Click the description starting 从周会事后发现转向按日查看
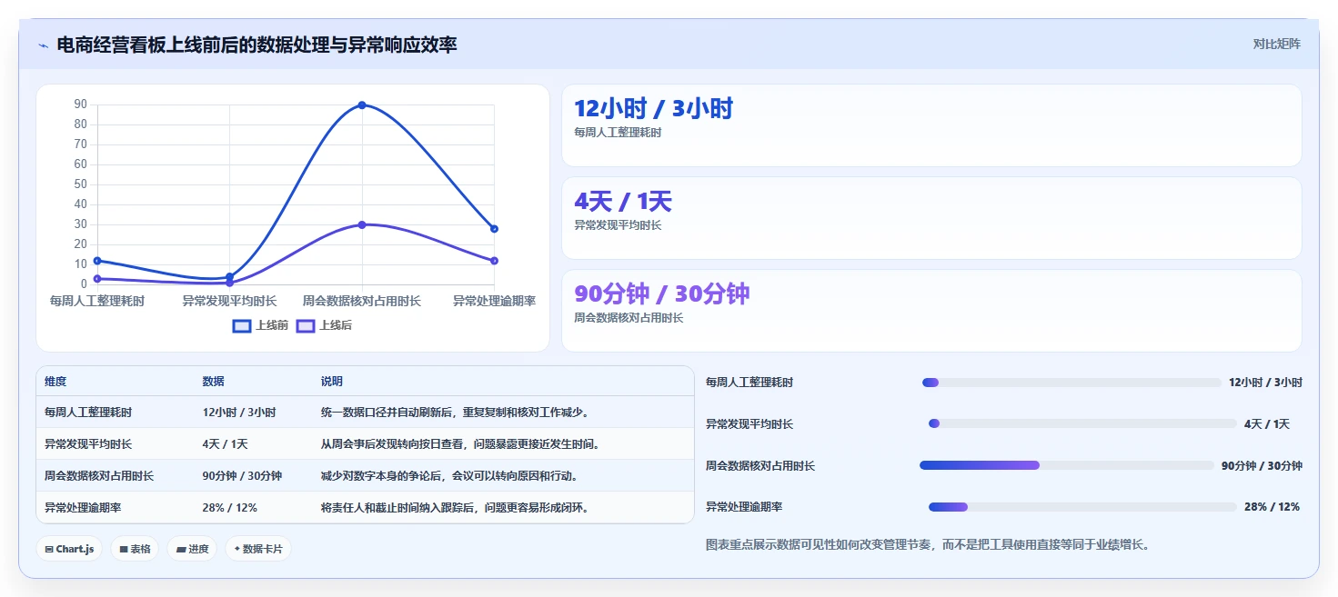The height and width of the screenshot is (597, 1338). [461, 444]
